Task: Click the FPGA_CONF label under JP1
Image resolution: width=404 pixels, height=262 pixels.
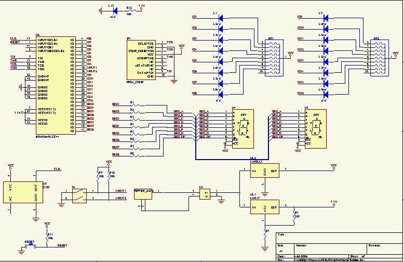Action: (135, 82)
